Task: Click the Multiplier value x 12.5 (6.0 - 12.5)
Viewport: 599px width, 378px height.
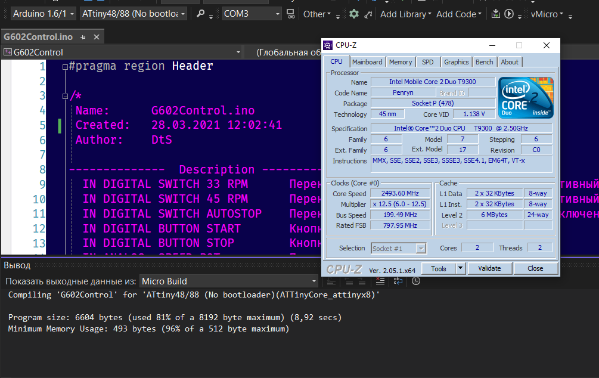Action: [x=400, y=204]
